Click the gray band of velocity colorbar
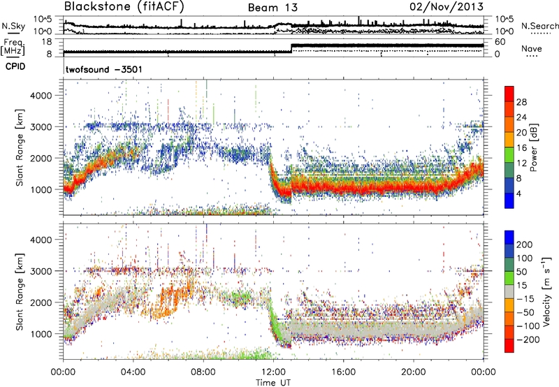Image resolution: width=559 pixels, height=387 pixels. pos(509,292)
